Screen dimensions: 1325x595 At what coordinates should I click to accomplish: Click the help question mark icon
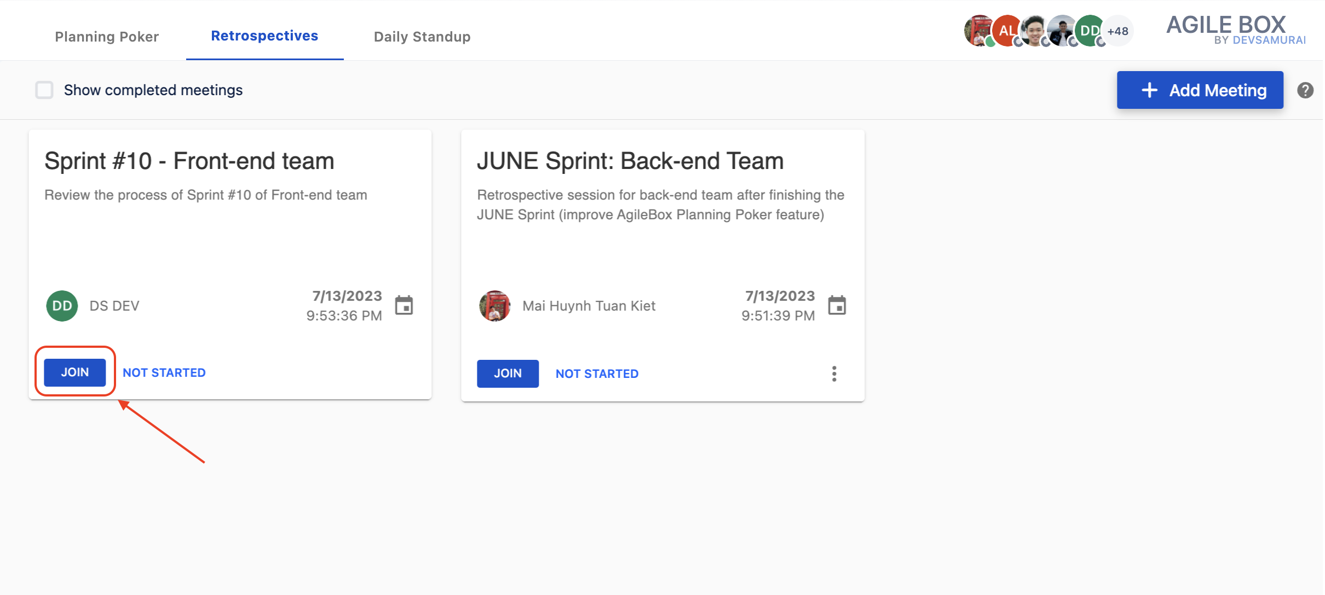(x=1305, y=90)
